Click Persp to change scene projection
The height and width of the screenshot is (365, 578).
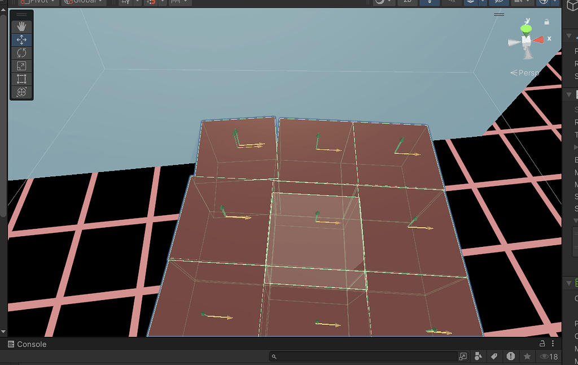pos(528,72)
